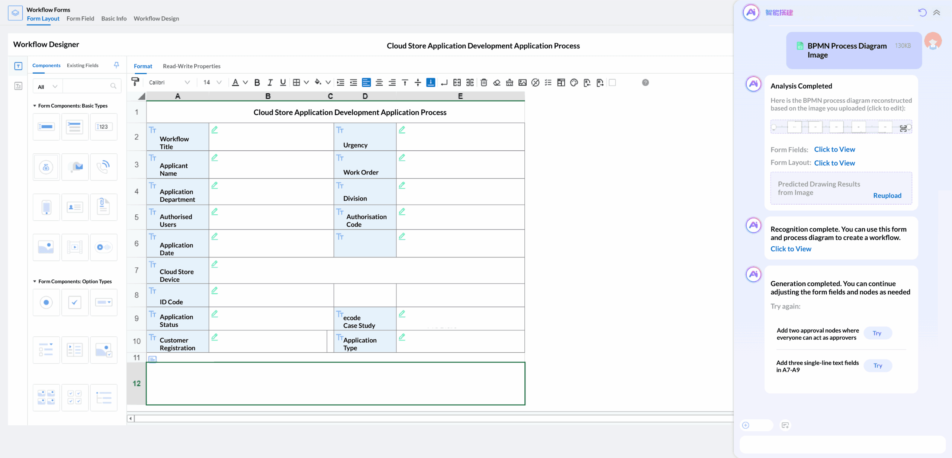Click the split cells icon
The image size is (952, 458).
point(470,83)
